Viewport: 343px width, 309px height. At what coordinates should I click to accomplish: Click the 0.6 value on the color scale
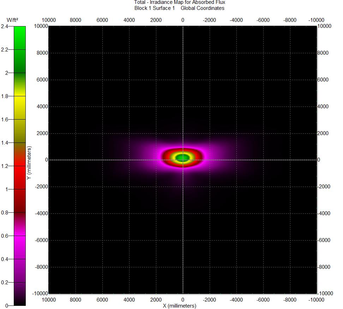pos(5,236)
